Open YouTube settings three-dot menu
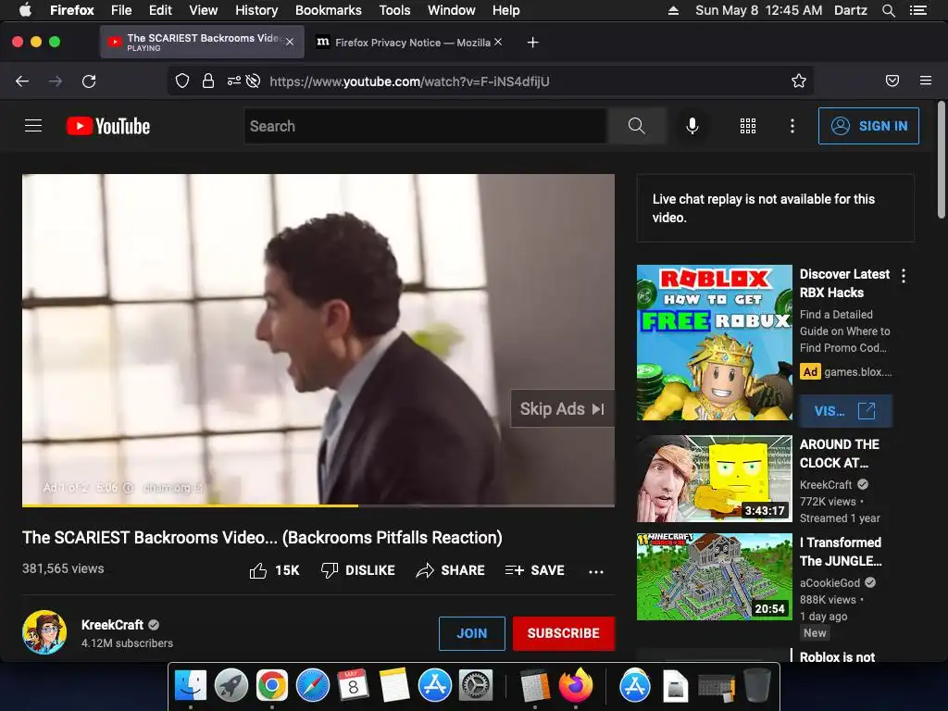Screen dimensions: 948x711 792,126
